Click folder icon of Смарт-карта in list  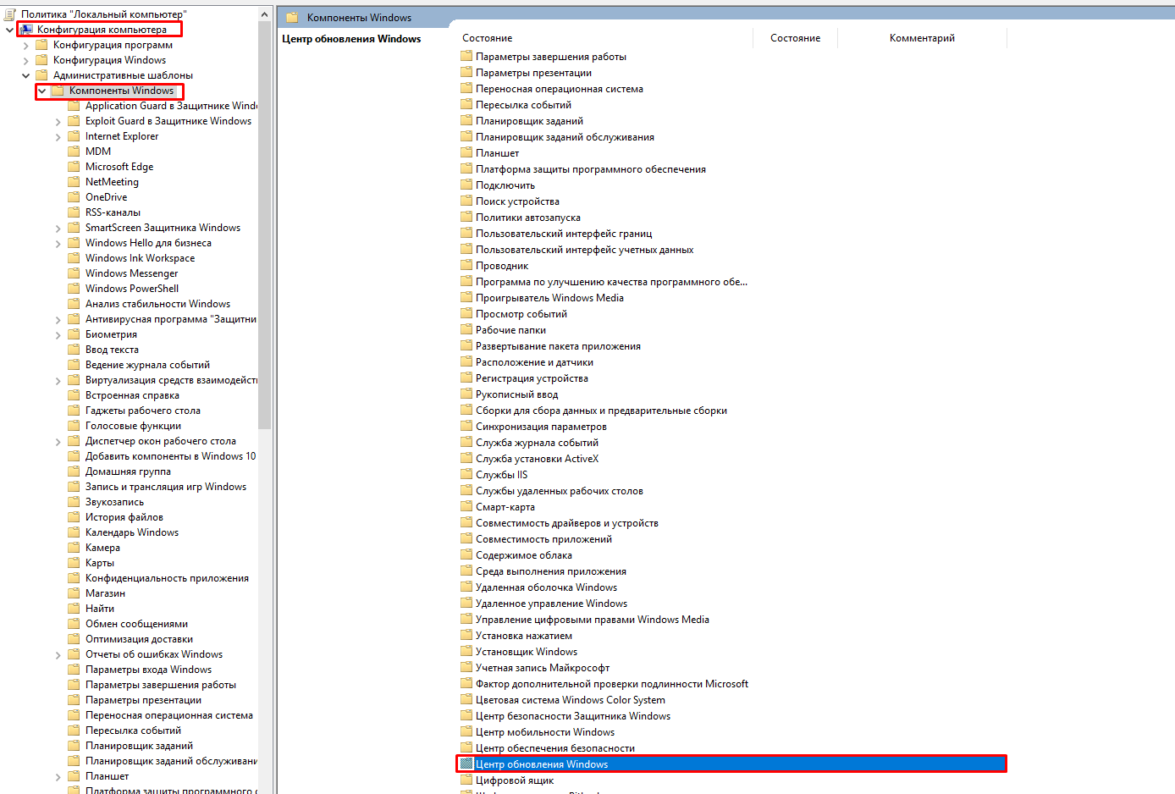[466, 506]
